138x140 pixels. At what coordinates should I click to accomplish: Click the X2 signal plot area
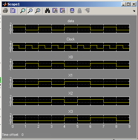71,101
